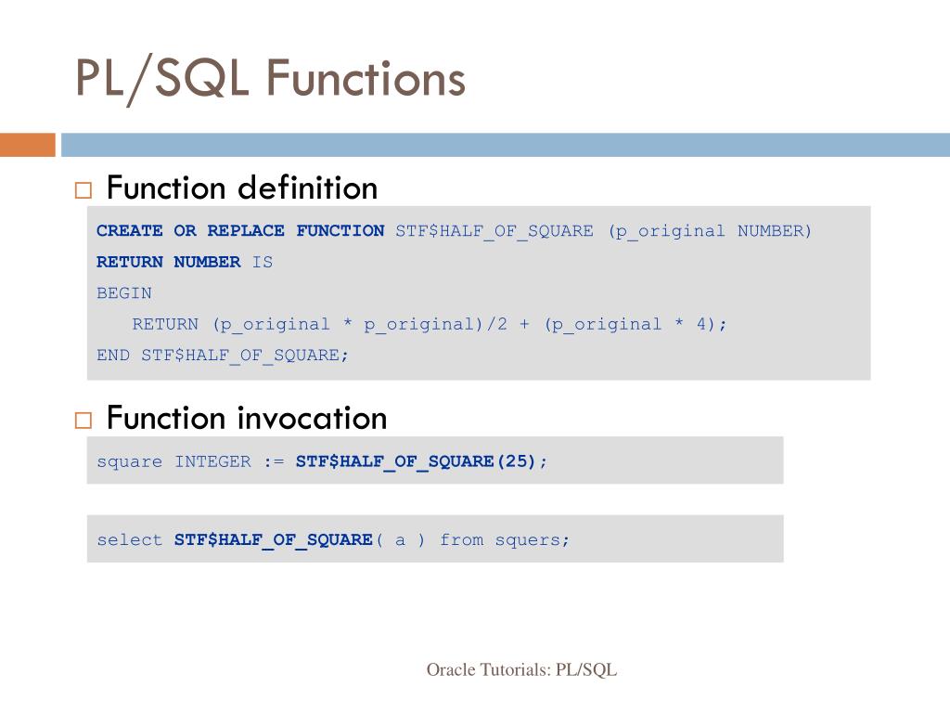The width and height of the screenshot is (950, 713).
Task: Select the Function definition heading
Action: click(x=242, y=188)
